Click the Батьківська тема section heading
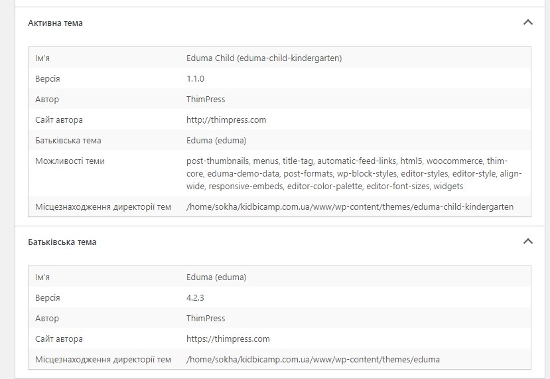 (62, 242)
